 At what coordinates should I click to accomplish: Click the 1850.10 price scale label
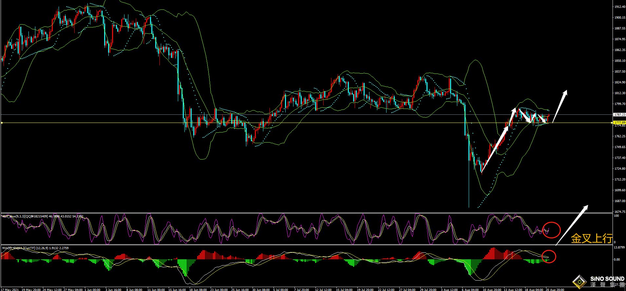[620, 61]
